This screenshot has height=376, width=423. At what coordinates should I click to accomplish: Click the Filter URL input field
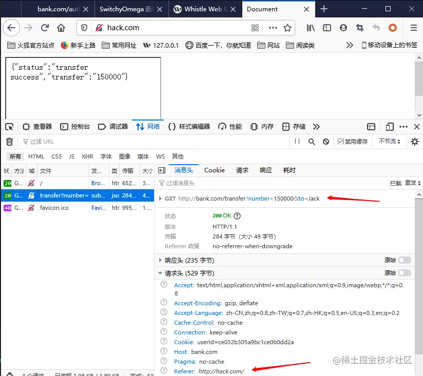[x=154, y=142]
